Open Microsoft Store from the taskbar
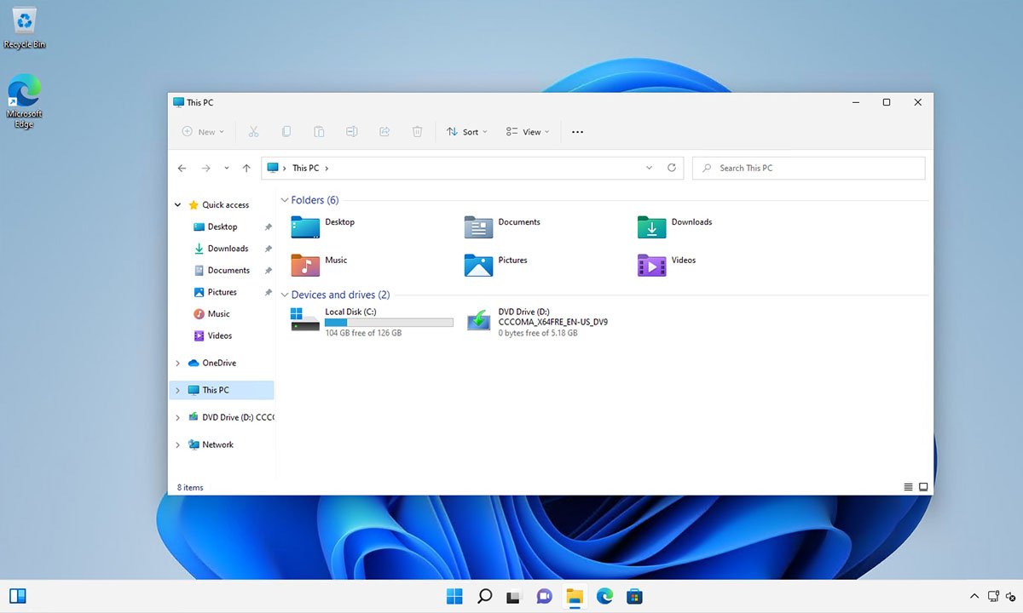This screenshot has width=1023, height=613. (x=634, y=596)
